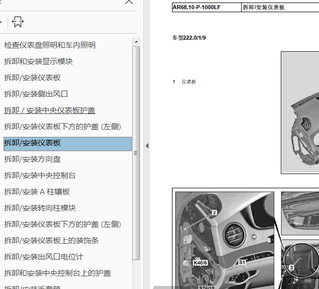
Task: Open underlined bookmark 拆卸 / 安装中央仪表板护盖
Action: click(x=50, y=110)
